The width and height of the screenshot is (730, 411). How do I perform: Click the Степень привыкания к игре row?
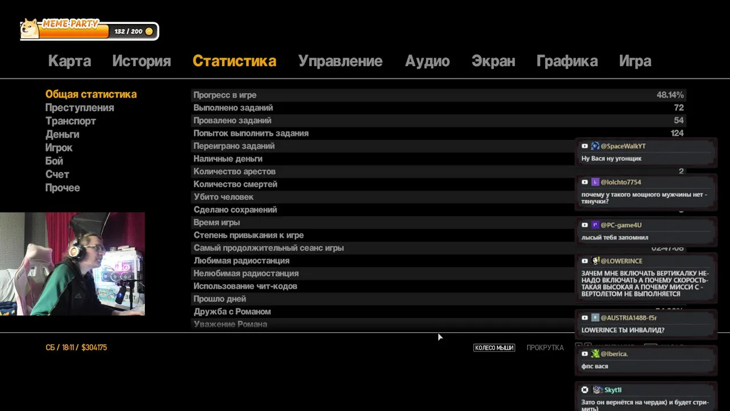click(439, 235)
